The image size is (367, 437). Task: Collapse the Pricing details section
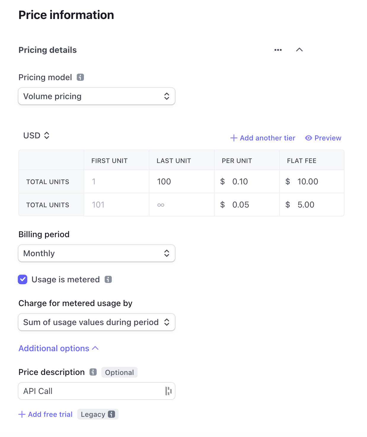click(x=299, y=50)
